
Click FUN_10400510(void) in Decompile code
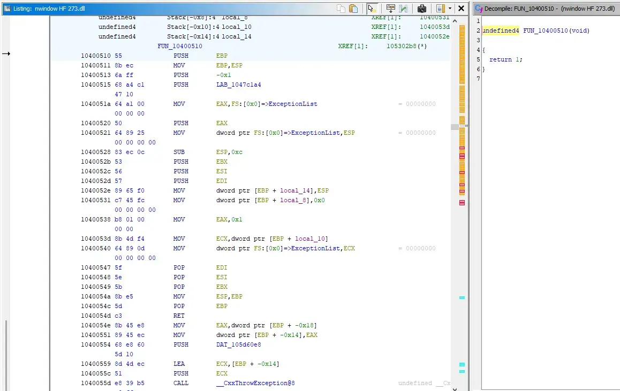[x=556, y=30]
